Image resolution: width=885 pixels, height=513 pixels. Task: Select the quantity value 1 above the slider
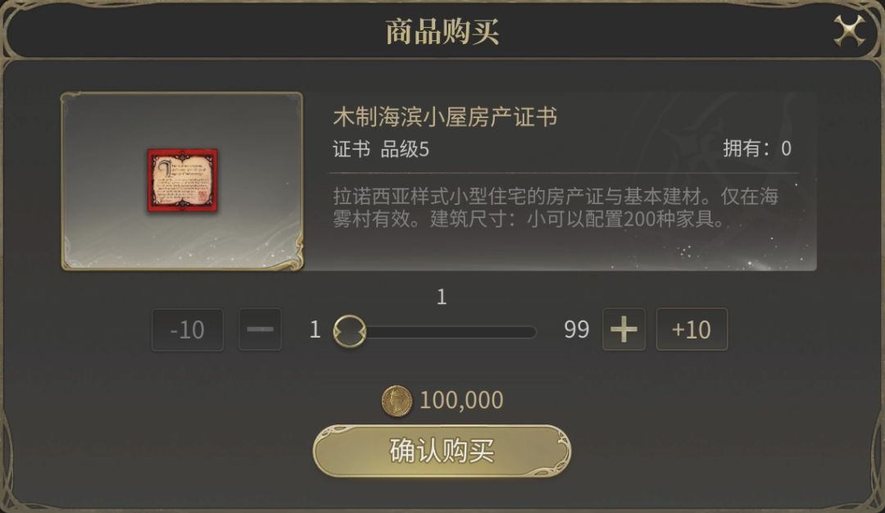pyautogui.click(x=441, y=297)
